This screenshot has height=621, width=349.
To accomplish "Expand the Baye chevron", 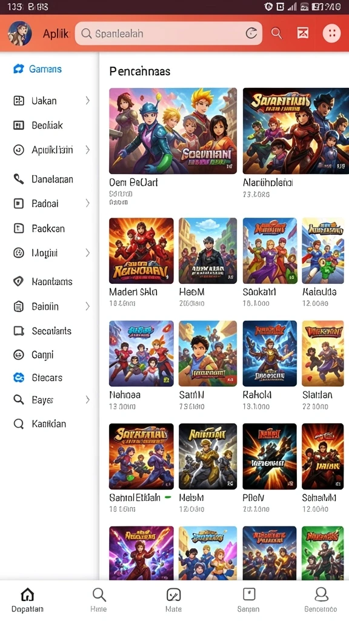I will pos(87,400).
